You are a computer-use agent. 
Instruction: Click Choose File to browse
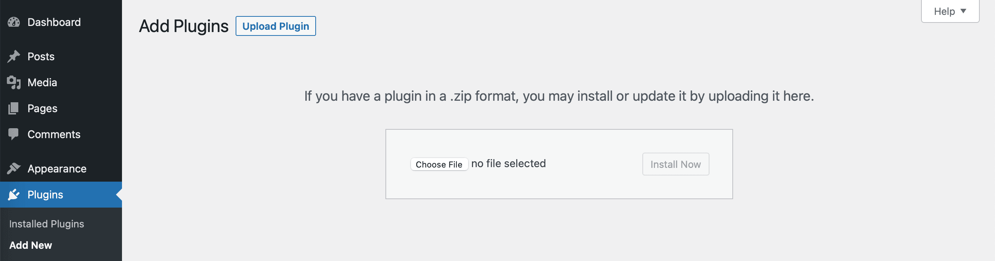point(439,164)
